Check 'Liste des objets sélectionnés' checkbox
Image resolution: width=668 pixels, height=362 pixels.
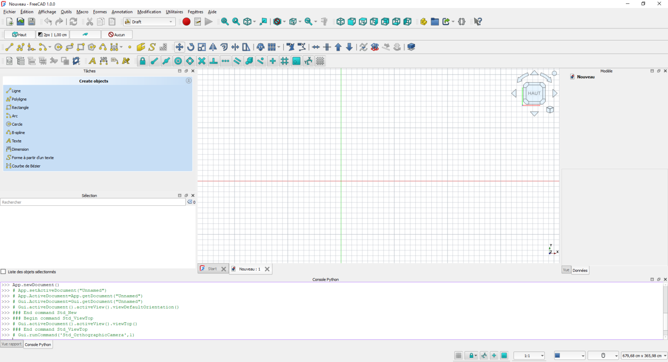[x=3, y=272]
